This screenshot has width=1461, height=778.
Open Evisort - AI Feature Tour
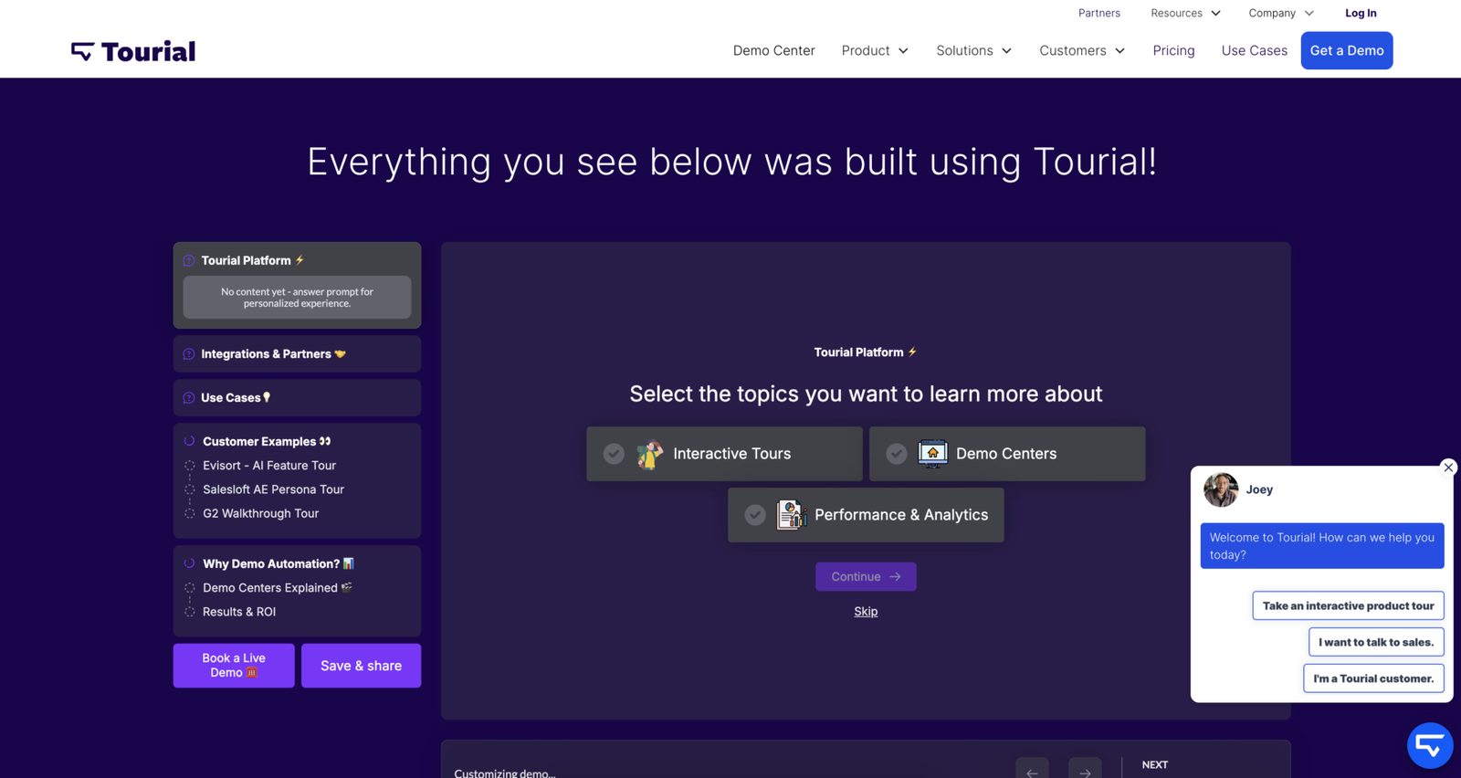click(x=269, y=466)
